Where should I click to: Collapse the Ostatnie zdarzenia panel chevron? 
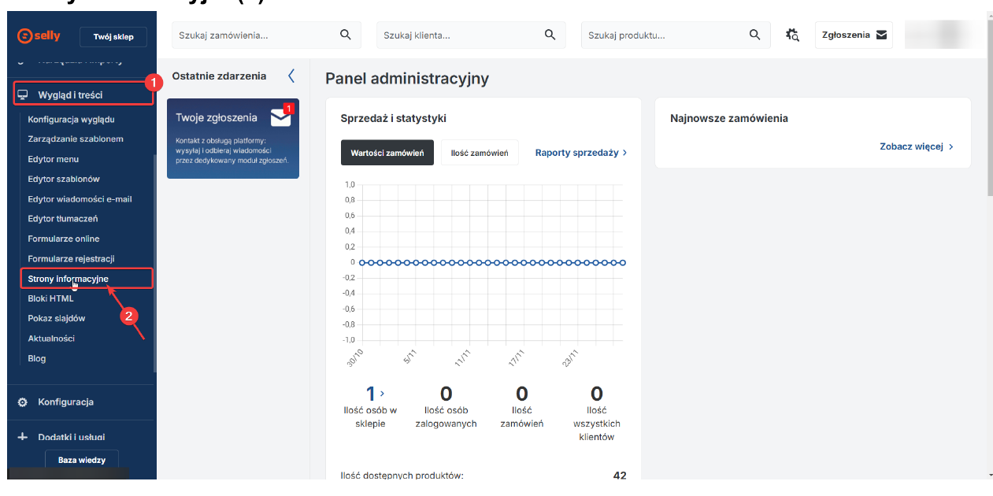291,76
